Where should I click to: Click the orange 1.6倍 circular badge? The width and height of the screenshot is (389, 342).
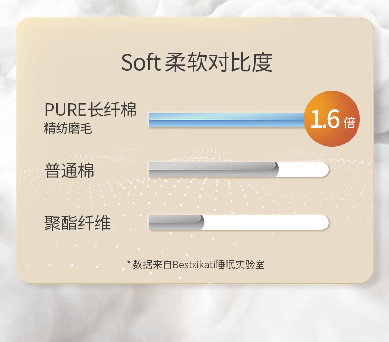[x=332, y=118]
